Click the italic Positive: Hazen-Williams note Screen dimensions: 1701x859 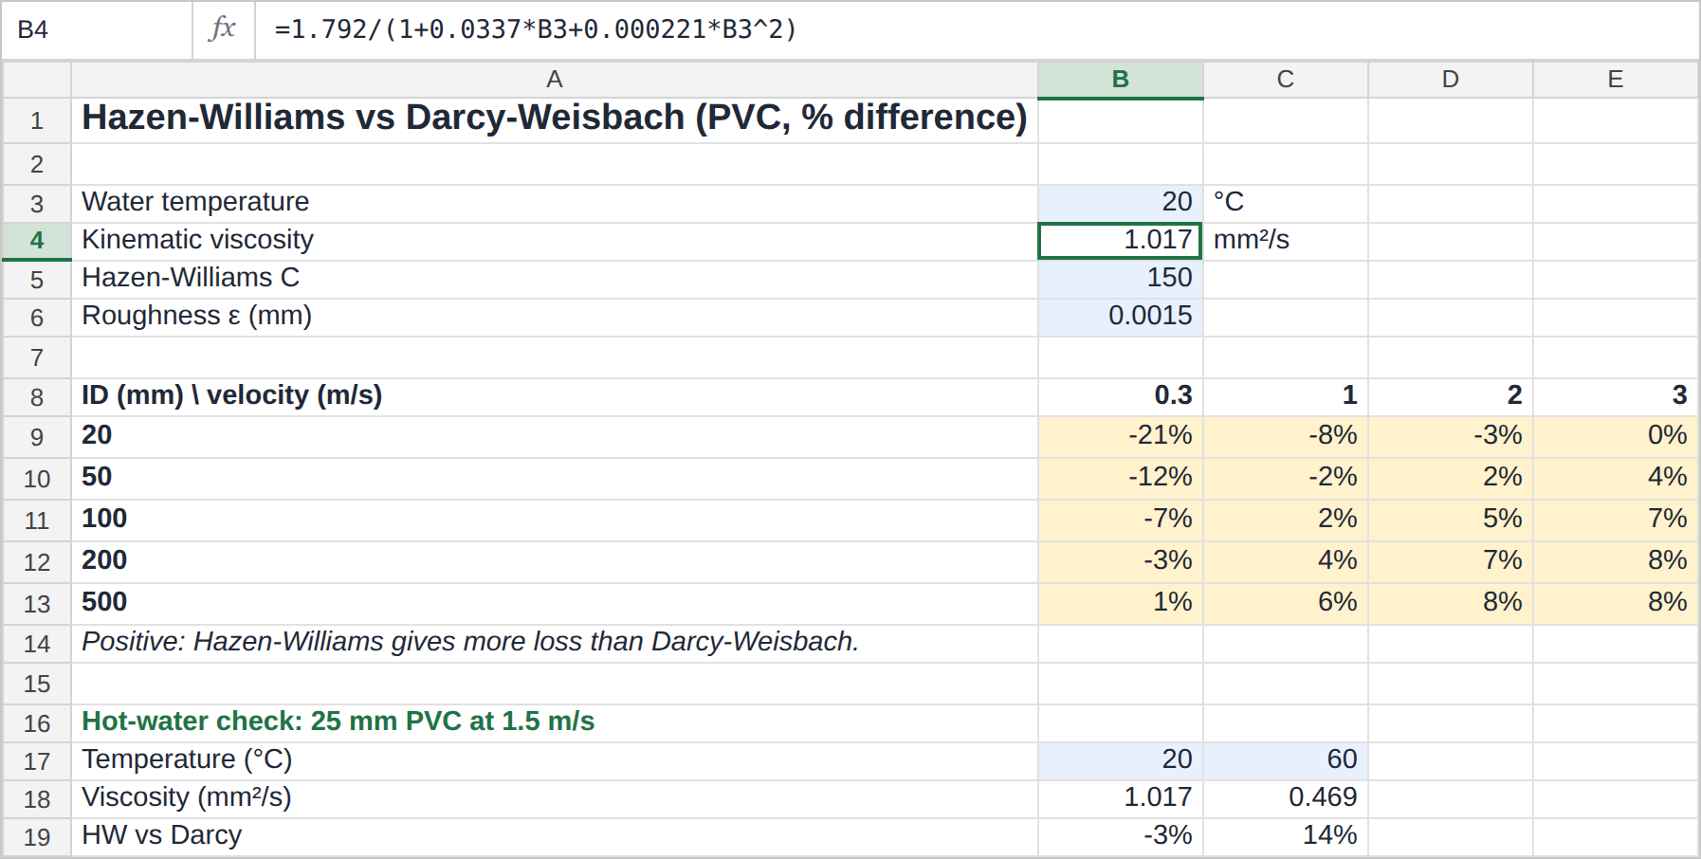[x=555, y=644]
